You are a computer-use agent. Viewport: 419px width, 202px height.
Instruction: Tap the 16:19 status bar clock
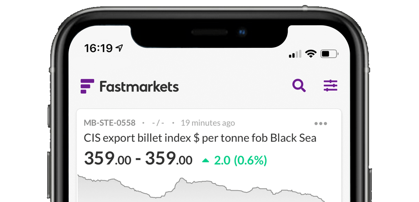pos(98,48)
